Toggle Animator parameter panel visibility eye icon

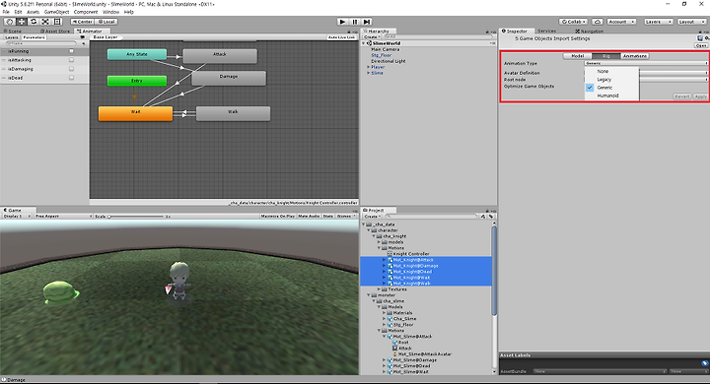[83, 37]
